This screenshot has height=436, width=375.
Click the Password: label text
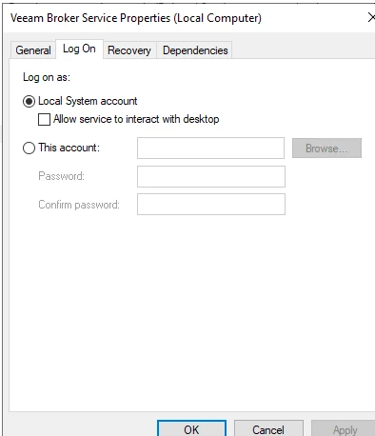coord(61,176)
